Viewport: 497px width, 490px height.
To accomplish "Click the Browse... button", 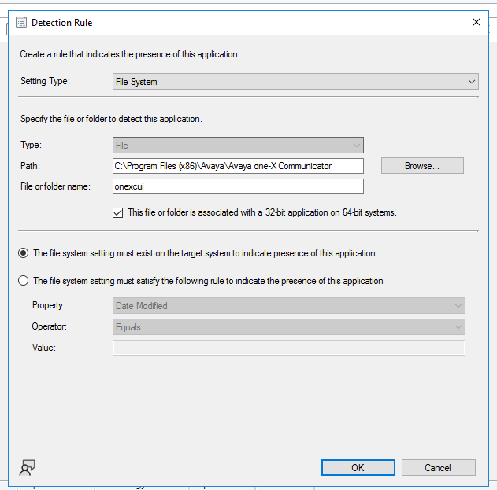I will (422, 165).
